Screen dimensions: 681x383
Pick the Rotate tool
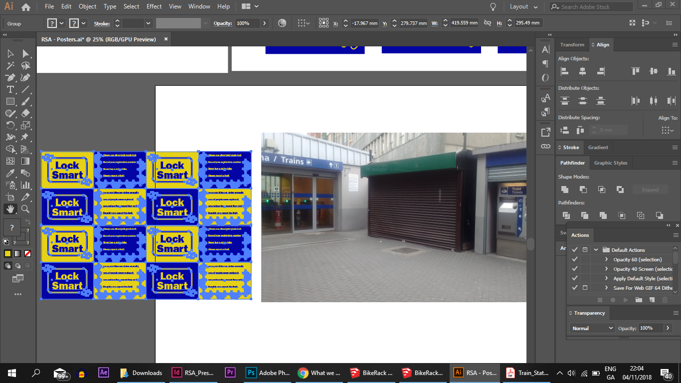pos(10,125)
